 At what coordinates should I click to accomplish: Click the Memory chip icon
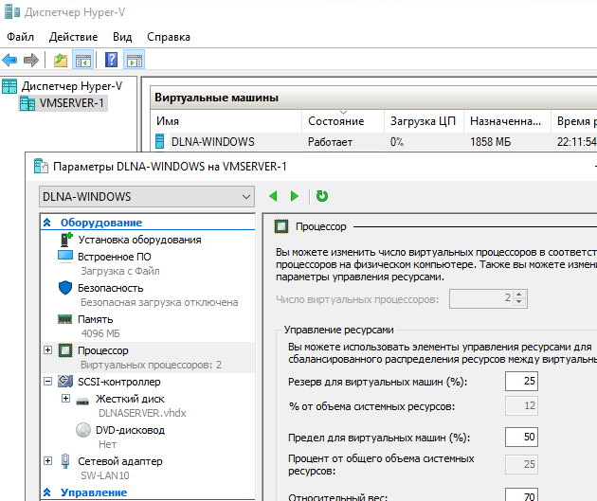[x=64, y=319]
